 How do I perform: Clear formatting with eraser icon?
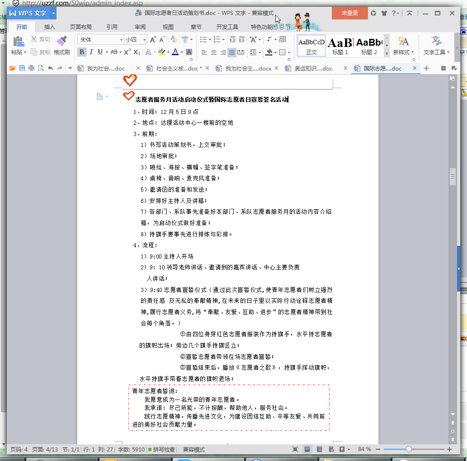[x=173, y=39]
